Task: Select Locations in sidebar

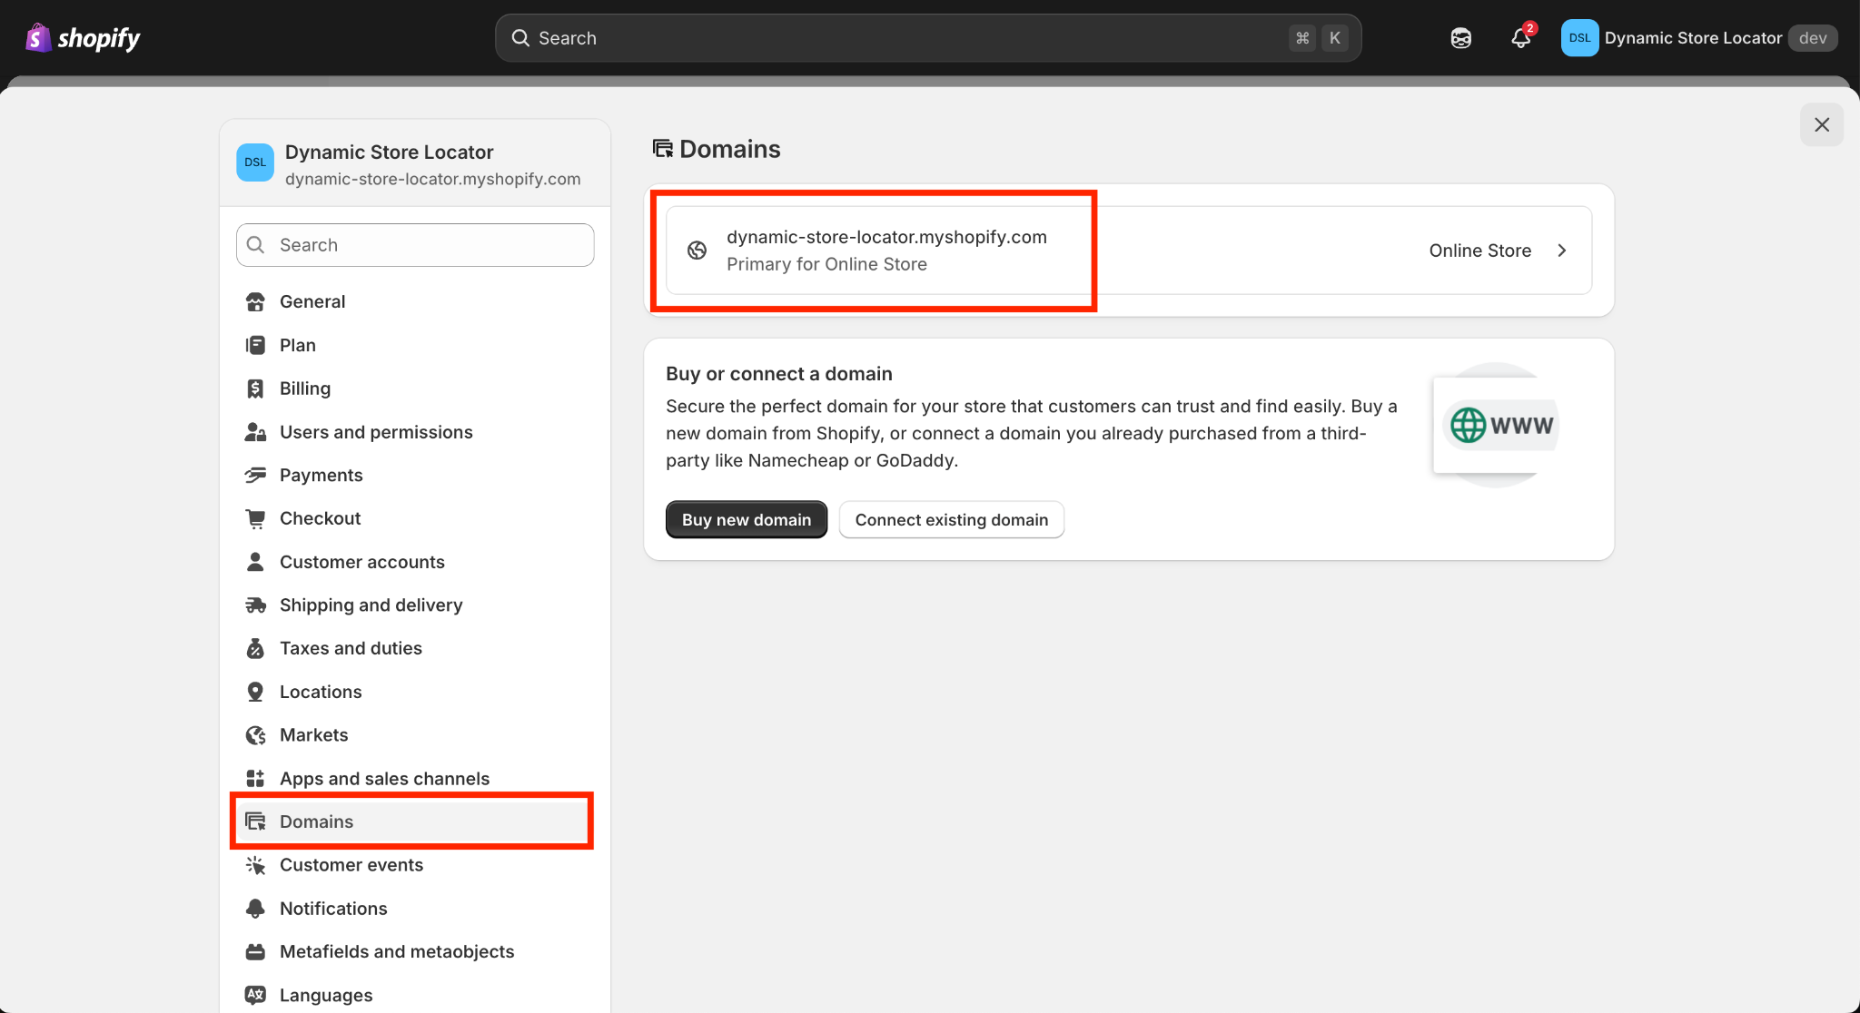Action: 414,692
